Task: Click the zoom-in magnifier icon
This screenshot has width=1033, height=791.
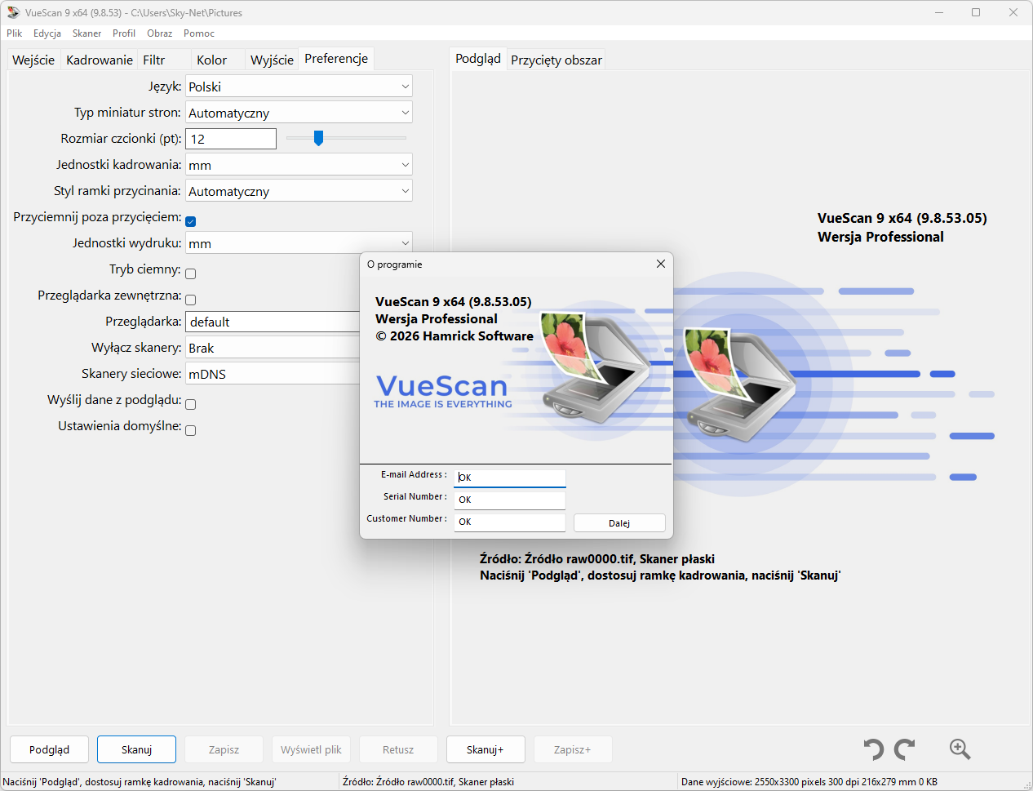Action: [x=960, y=749]
